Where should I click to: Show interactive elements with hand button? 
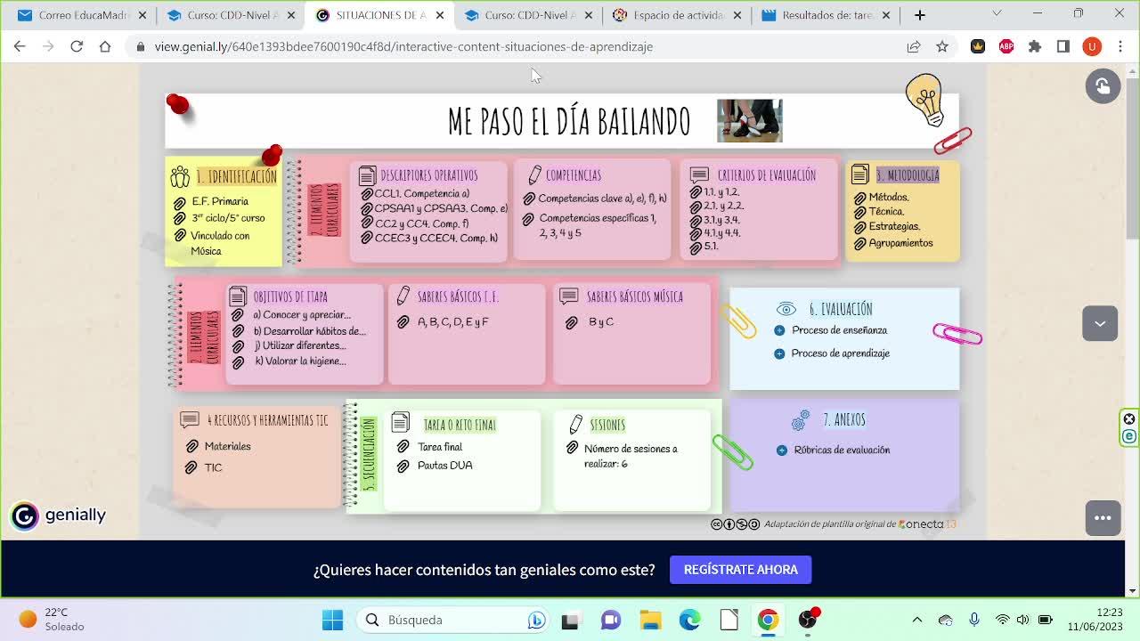coord(1103,85)
